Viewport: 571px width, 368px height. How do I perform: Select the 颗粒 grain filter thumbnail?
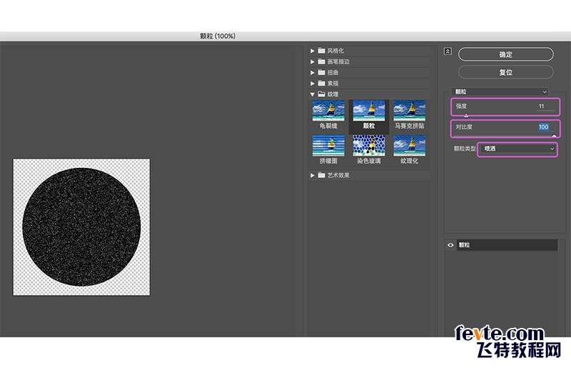point(368,111)
